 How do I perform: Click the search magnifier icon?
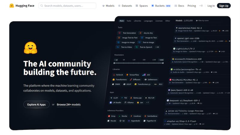[42, 6]
